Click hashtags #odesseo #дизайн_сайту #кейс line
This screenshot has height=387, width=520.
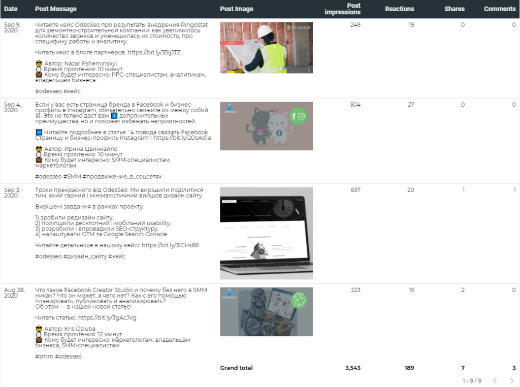(80, 256)
